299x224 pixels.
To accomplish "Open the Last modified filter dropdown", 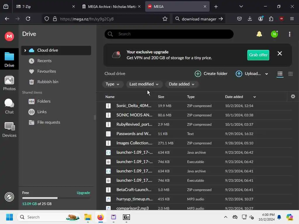I will pyautogui.click(x=144, y=84).
